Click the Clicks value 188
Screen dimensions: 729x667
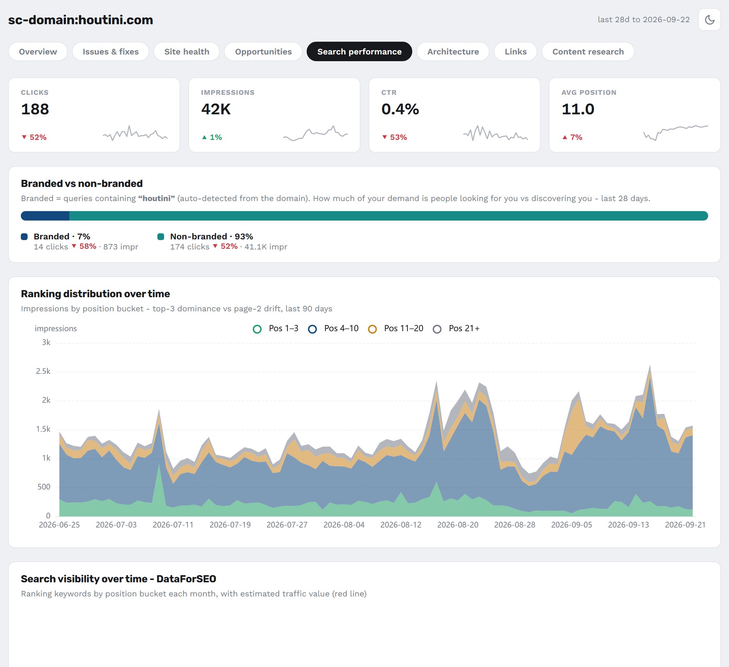[35, 109]
